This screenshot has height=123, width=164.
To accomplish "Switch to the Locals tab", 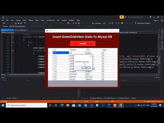I will [9, 98].
